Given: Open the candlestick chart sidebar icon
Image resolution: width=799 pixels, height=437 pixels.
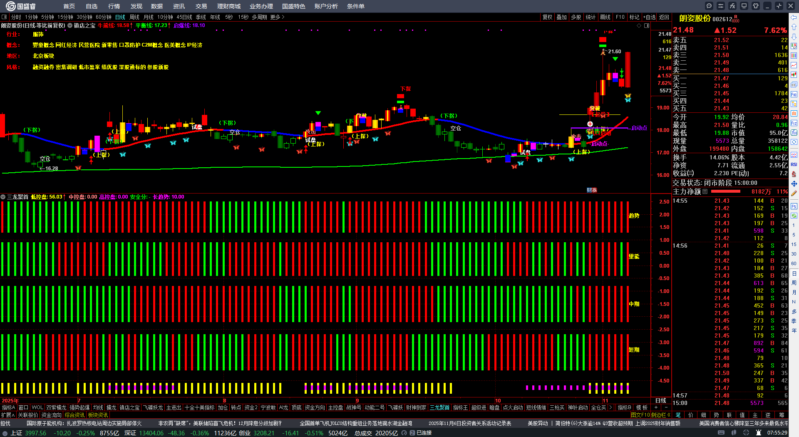Looking at the screenshot, I should [794, 75].
